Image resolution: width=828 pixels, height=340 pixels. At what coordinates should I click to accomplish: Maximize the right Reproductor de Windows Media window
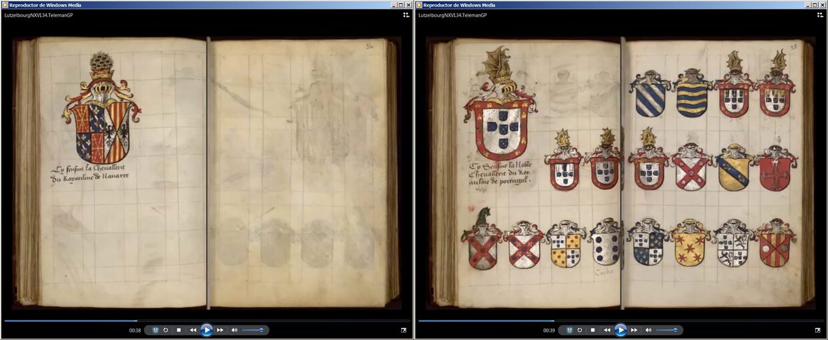(x=815, y=5)
